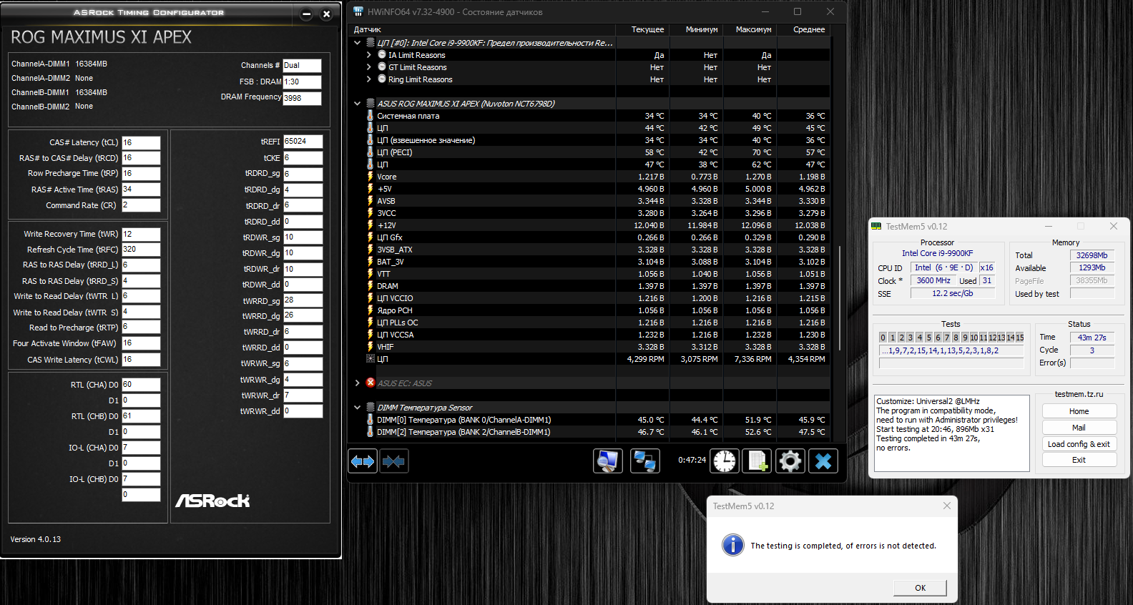Click the RTL (CHA) D0 value field
This screenshot has height=605, width=1133.
[141, 385]
